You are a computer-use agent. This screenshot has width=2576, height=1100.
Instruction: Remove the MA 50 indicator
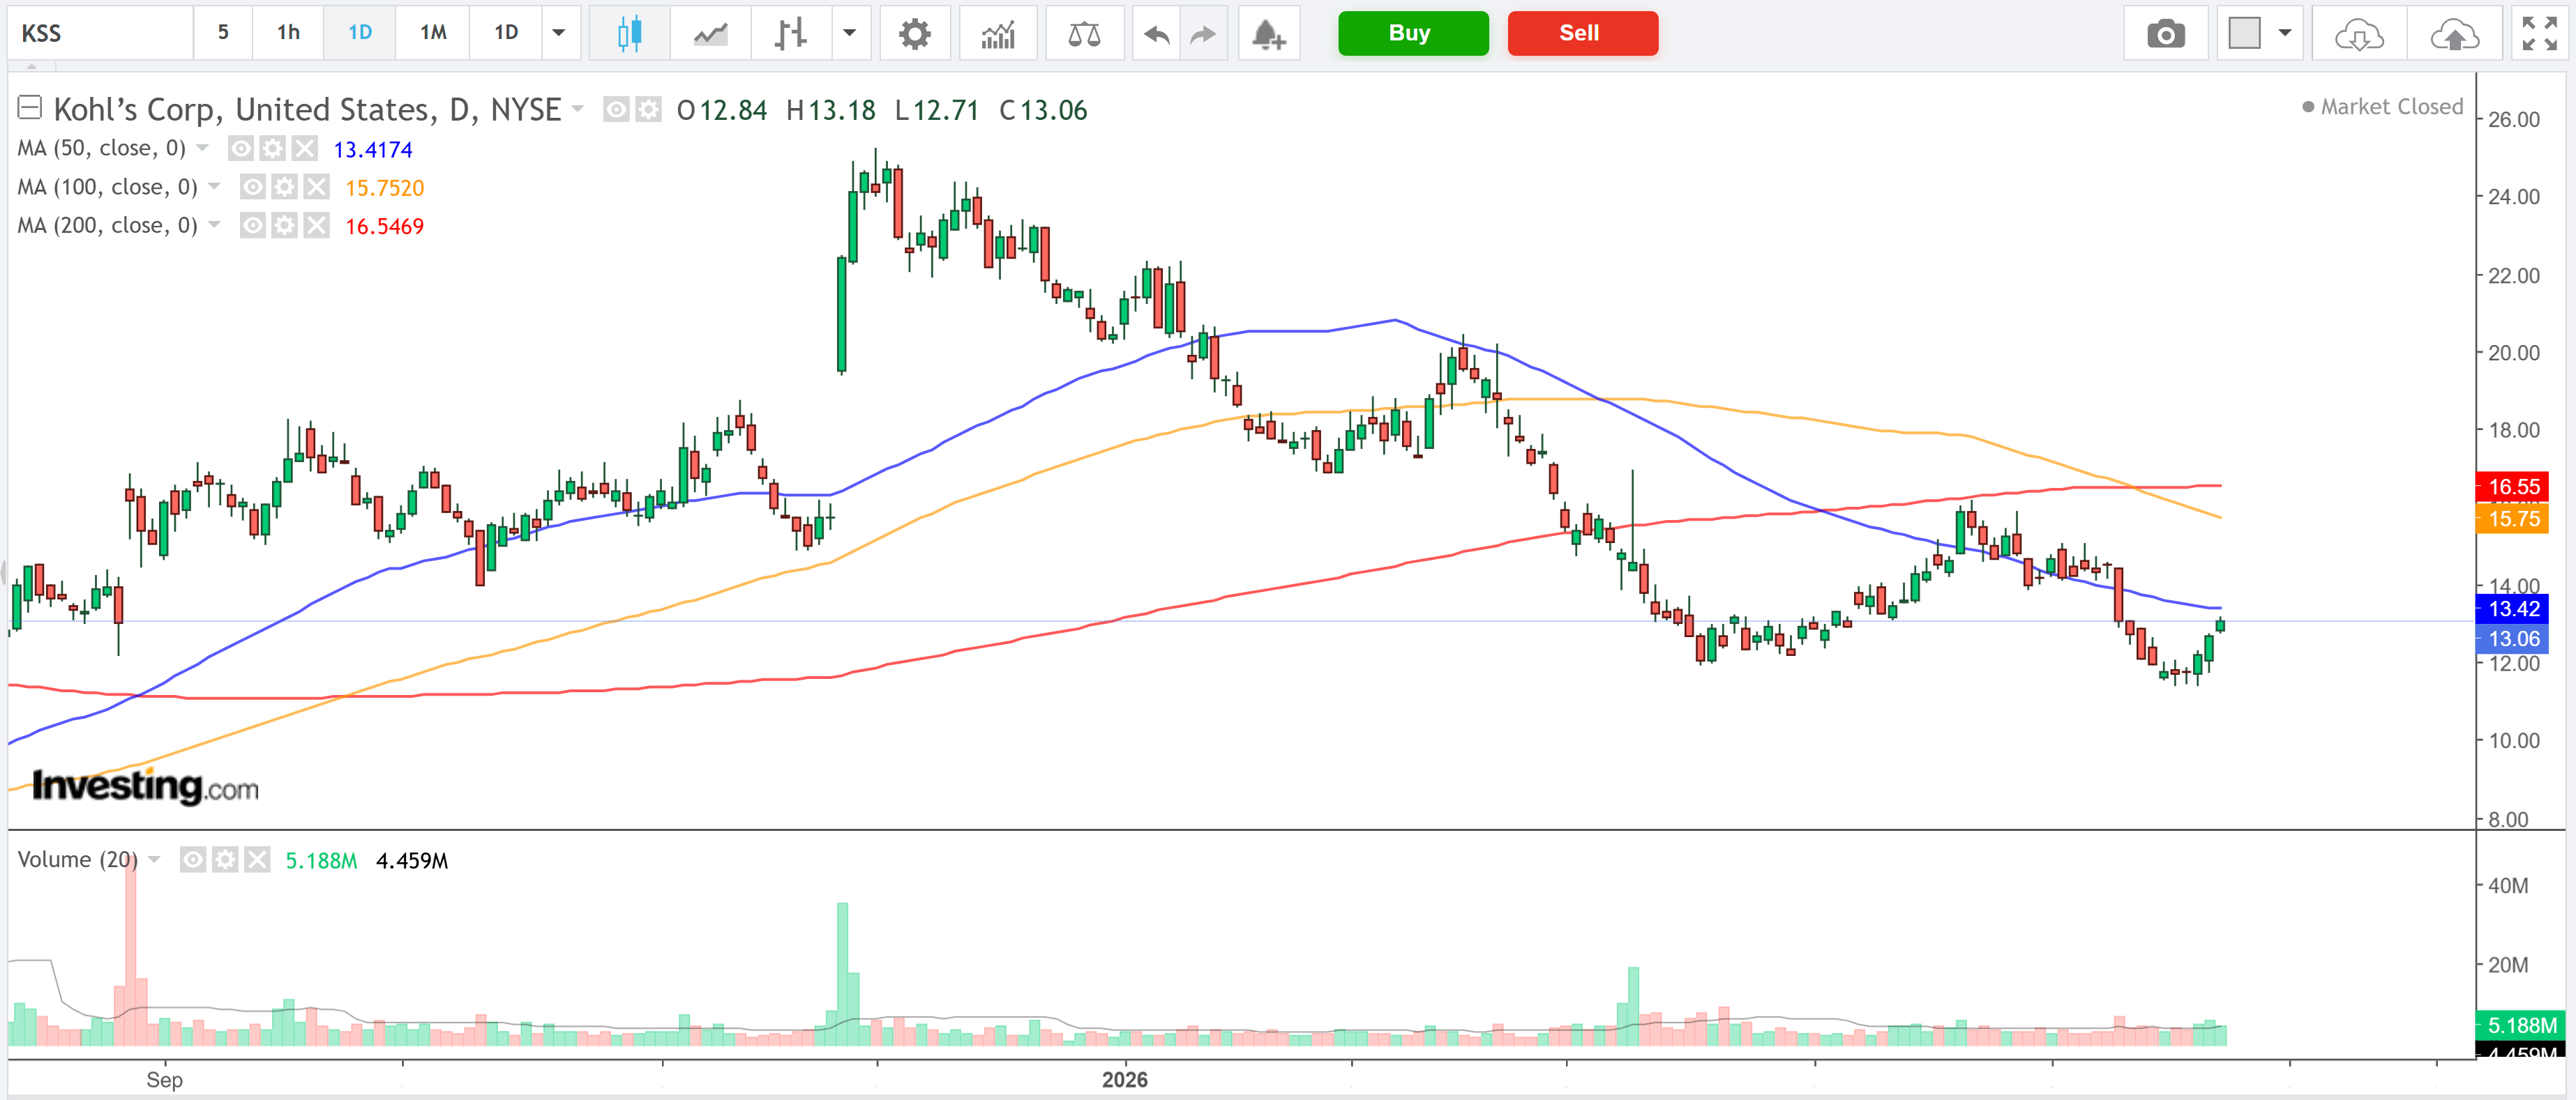(x=304, y=149)
